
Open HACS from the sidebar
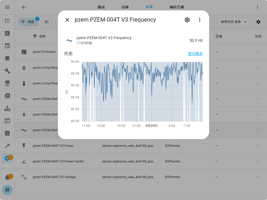coord(7,83)
